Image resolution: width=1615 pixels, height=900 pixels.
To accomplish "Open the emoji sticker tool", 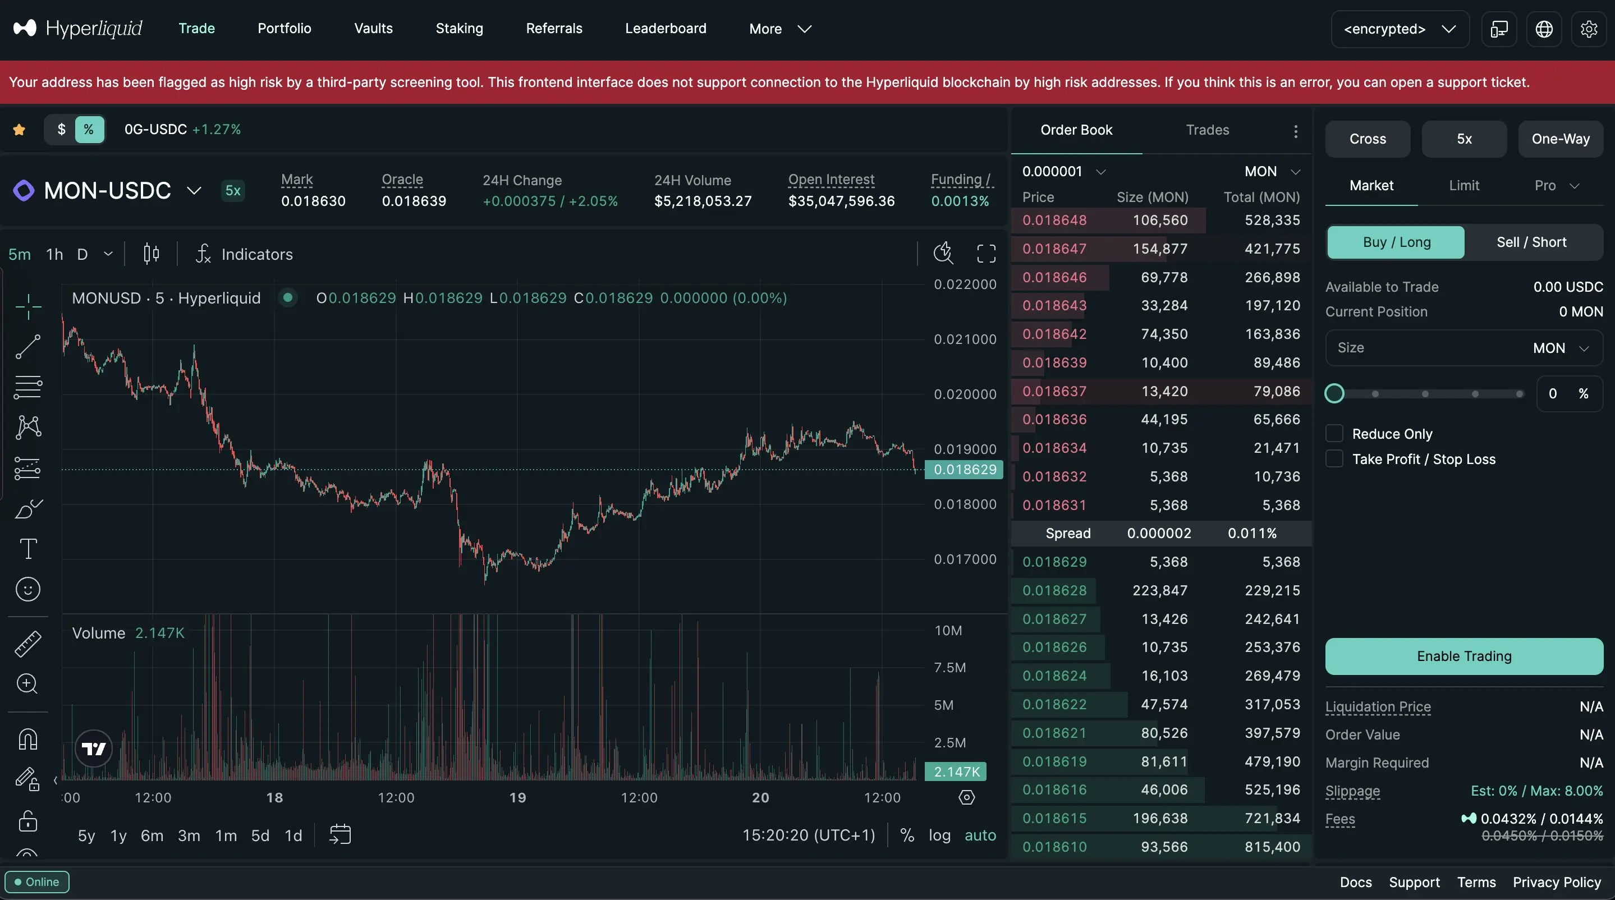I will pos(27,589).
